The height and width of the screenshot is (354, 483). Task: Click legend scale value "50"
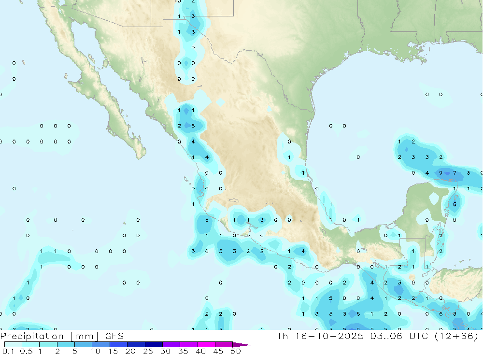[236, 351]
